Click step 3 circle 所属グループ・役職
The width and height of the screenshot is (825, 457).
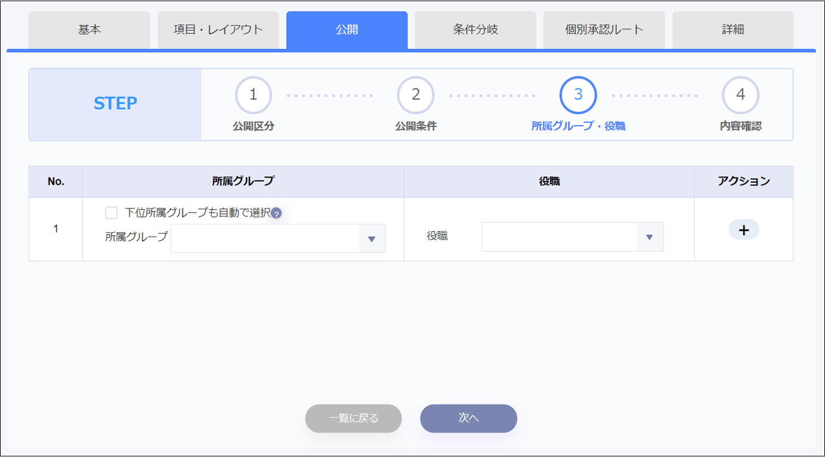578,95
